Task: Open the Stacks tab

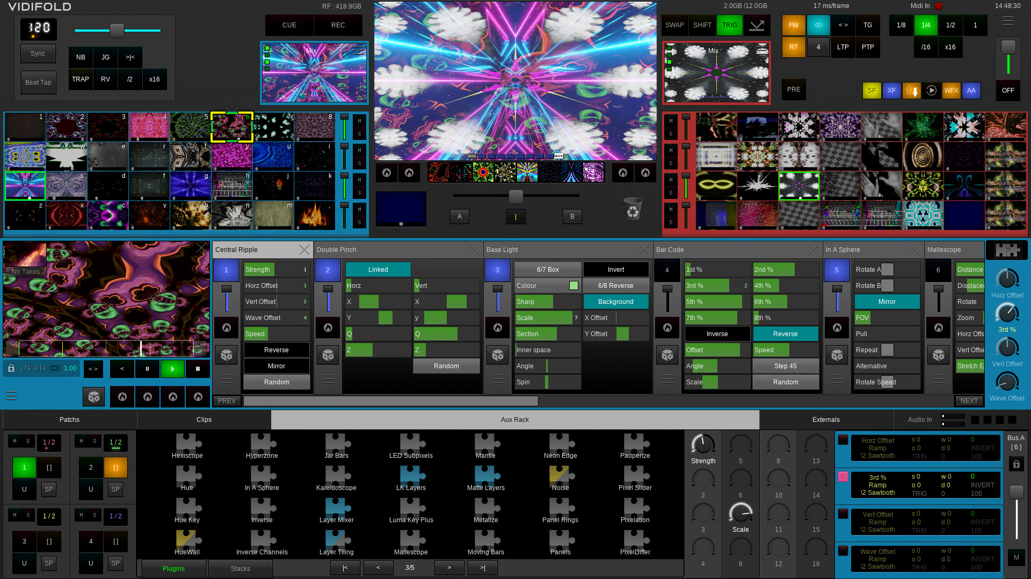Action: click(x=241, y=569)
